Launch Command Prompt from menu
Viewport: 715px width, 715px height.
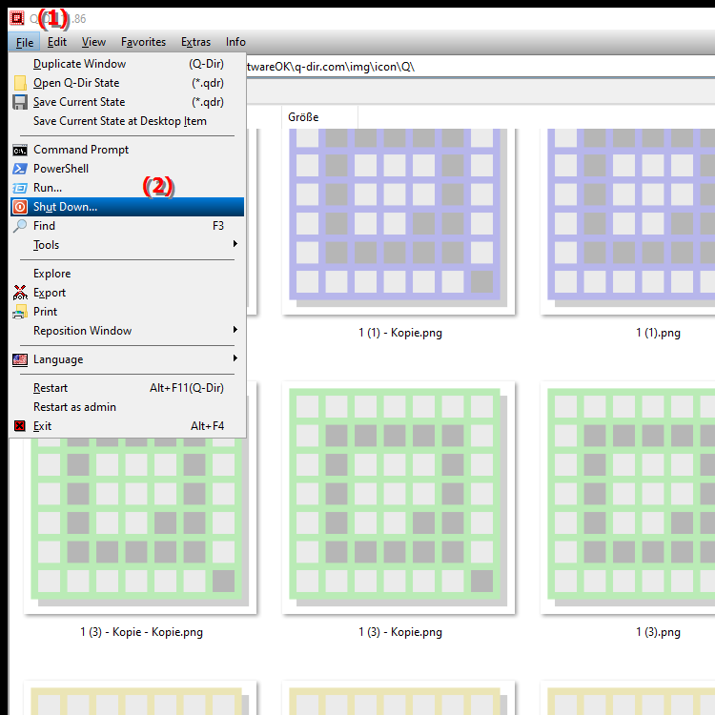tap(127, 150)
